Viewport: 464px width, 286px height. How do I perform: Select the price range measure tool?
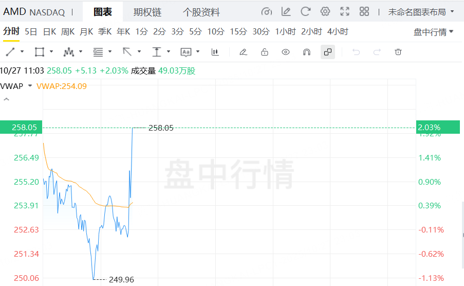(x=157, y=52)
